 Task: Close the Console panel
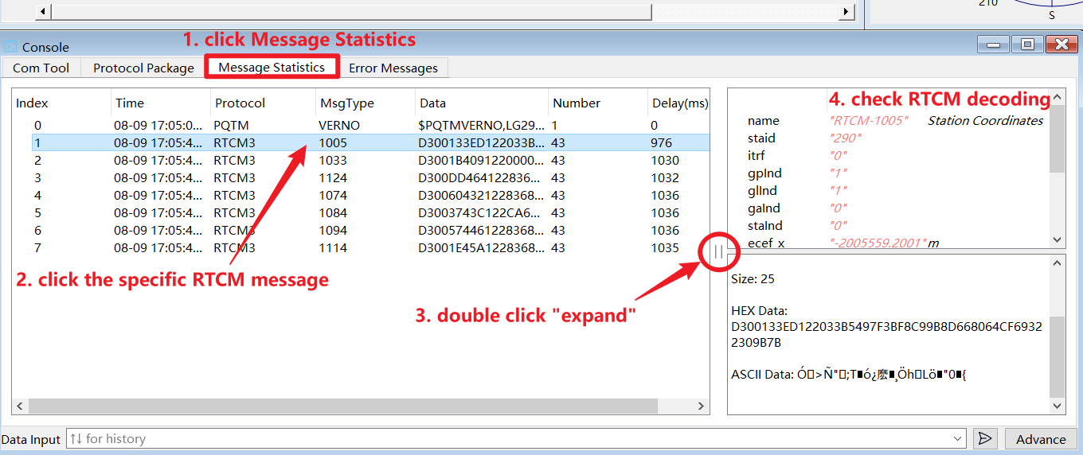coord(1061,45)
